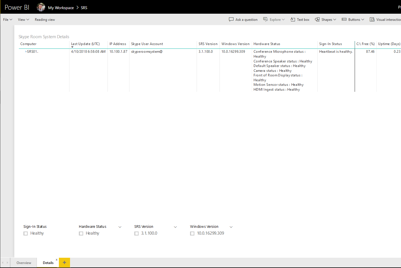Select the 3.1.100.0 table cell
Viewport: 401px width, 268px height.
coord(206,52)
